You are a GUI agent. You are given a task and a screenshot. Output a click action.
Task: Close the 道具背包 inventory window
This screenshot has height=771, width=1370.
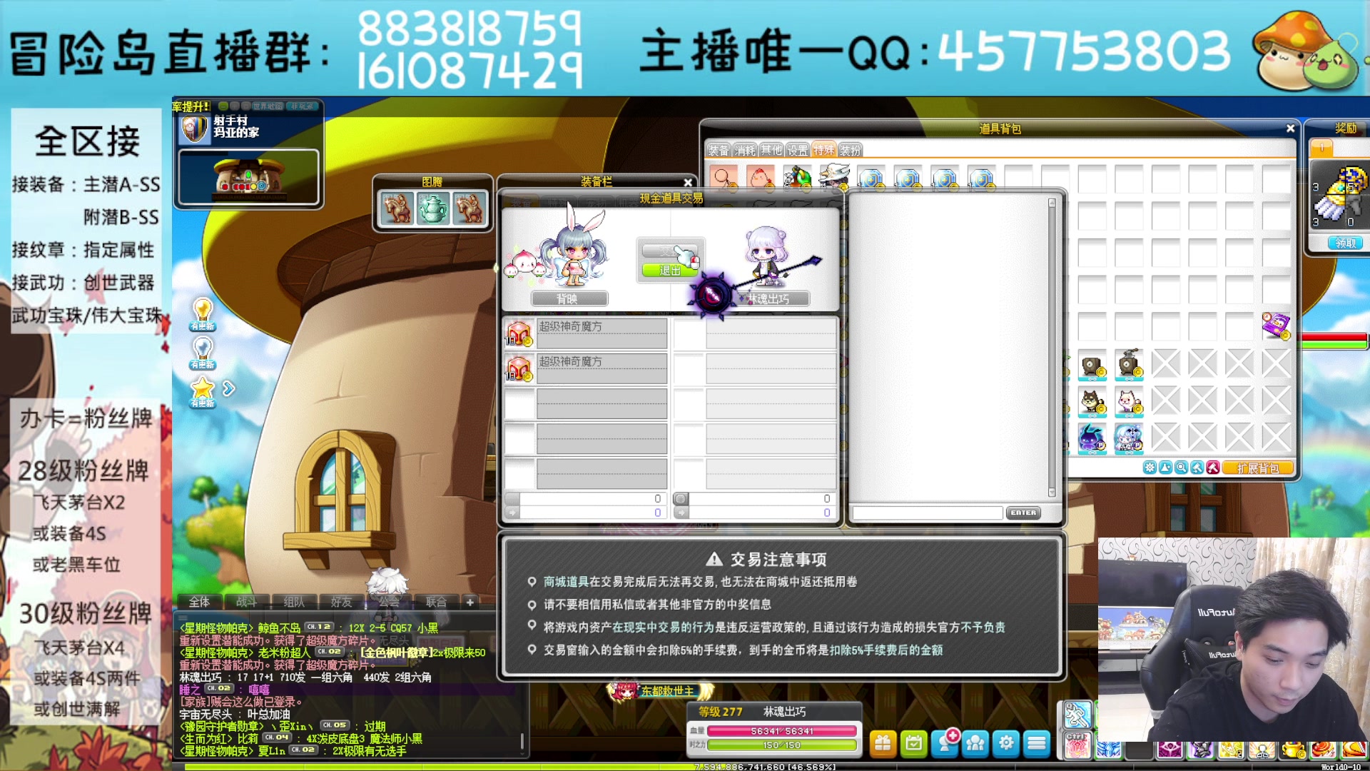click(1290, 128)
